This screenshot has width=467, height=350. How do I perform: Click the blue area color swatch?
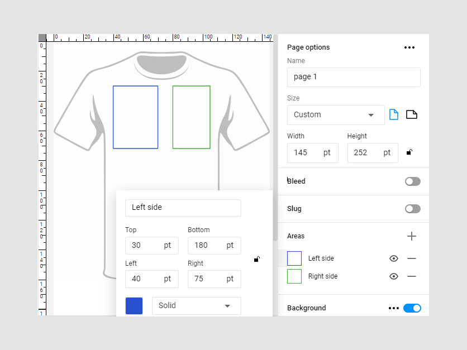(x=134, y=306)
